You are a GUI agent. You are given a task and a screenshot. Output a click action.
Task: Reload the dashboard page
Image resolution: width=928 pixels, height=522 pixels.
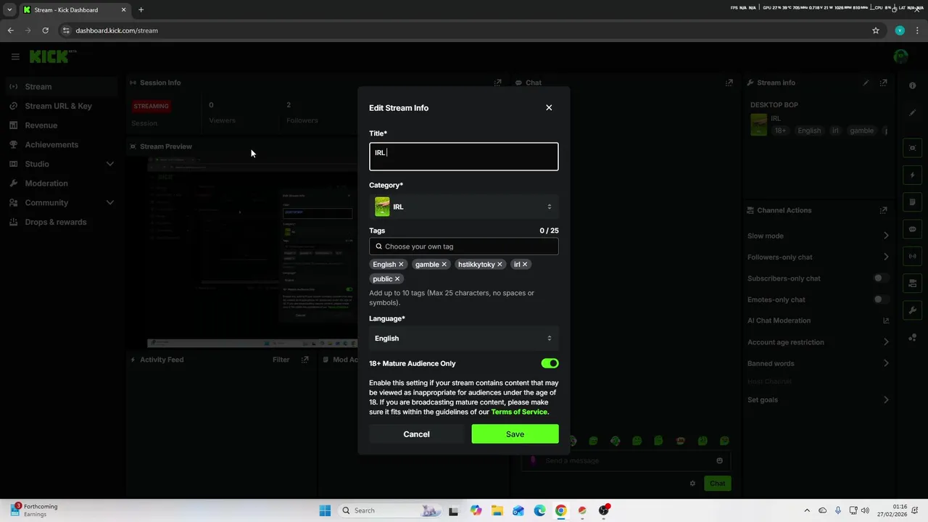pyautogui.click(x=45, y=30)
